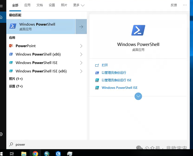Click the open icon beside 打开

97,65
